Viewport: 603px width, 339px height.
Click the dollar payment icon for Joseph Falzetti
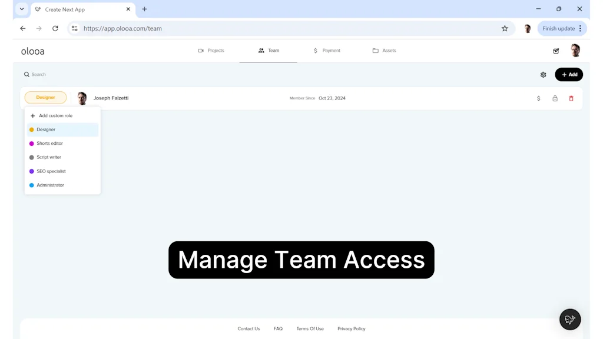(x=538, y=98)
